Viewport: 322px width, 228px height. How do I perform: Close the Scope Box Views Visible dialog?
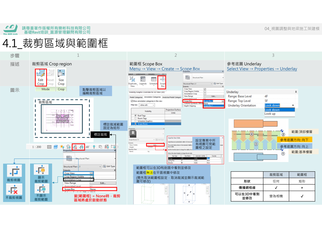(x=222, y=138)
